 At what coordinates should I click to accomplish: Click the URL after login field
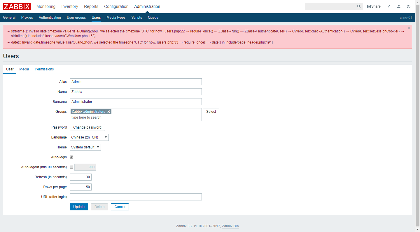(x=136, y=197)
